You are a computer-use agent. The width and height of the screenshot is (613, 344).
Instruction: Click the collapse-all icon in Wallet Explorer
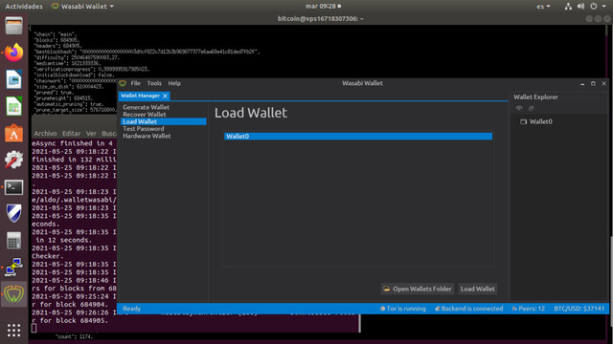(x=531, y=108)
